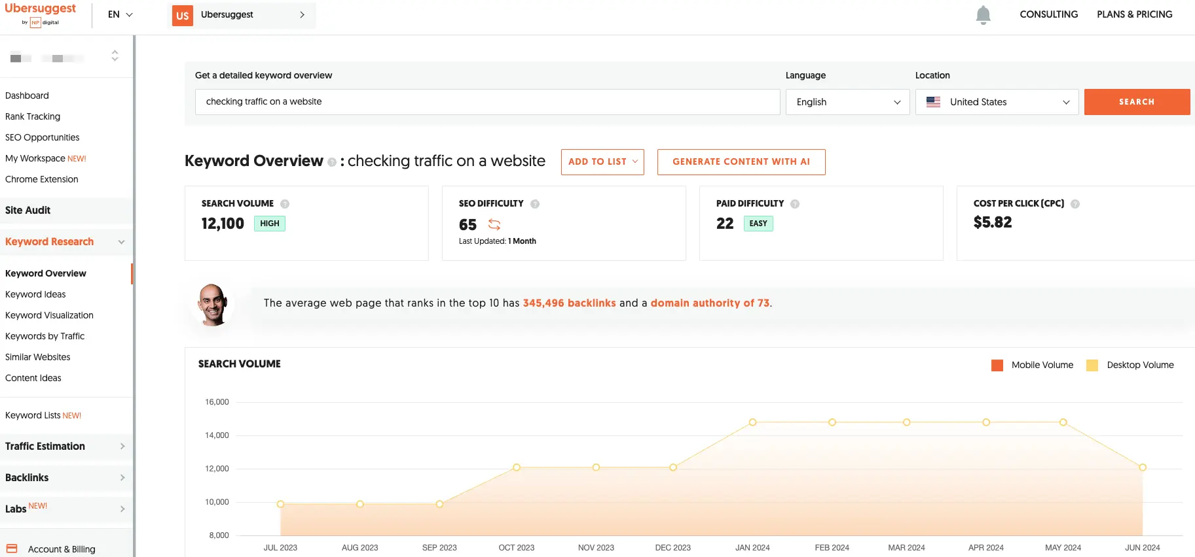Open the EN language dropdown

pyautogui.click(x=120, y=14)
